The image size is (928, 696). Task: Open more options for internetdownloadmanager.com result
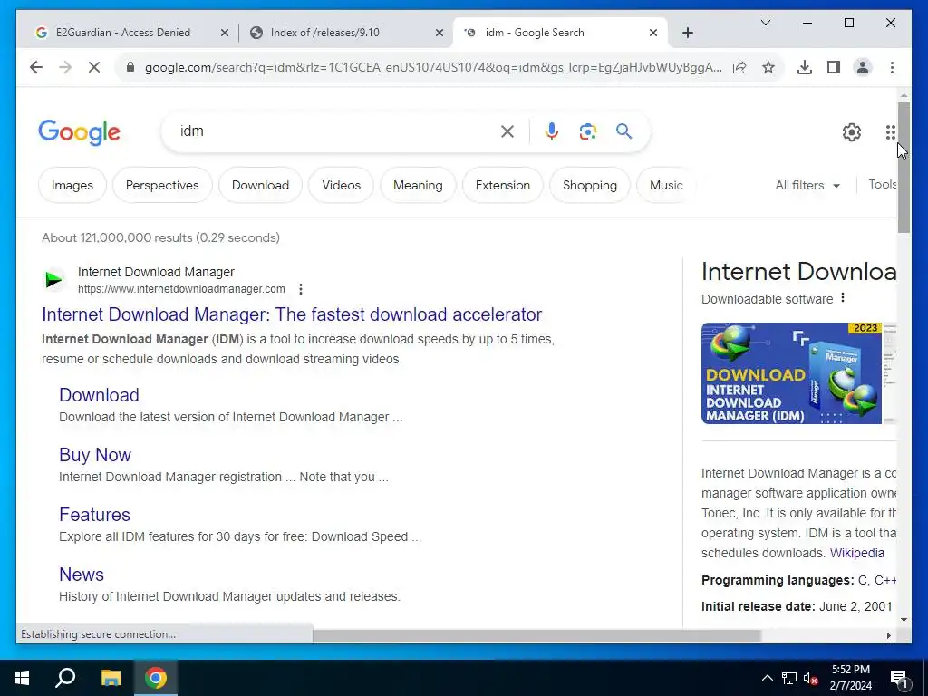(x=301, y=289)
